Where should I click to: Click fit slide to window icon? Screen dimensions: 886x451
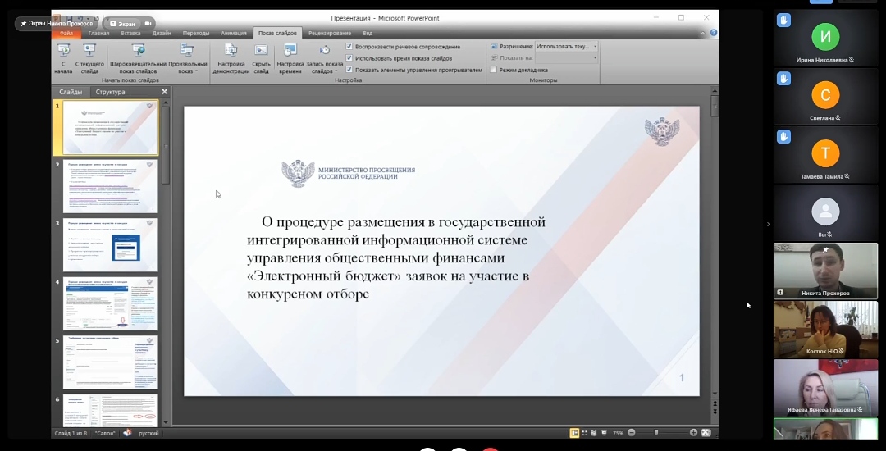tap(705, 433)
